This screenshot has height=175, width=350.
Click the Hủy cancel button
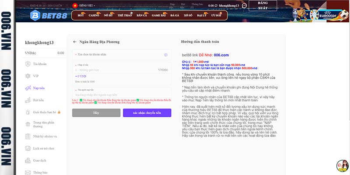point(96,113)
